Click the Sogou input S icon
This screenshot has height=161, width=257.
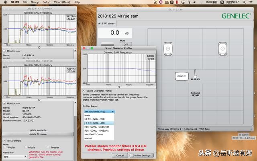click(222, 2)
